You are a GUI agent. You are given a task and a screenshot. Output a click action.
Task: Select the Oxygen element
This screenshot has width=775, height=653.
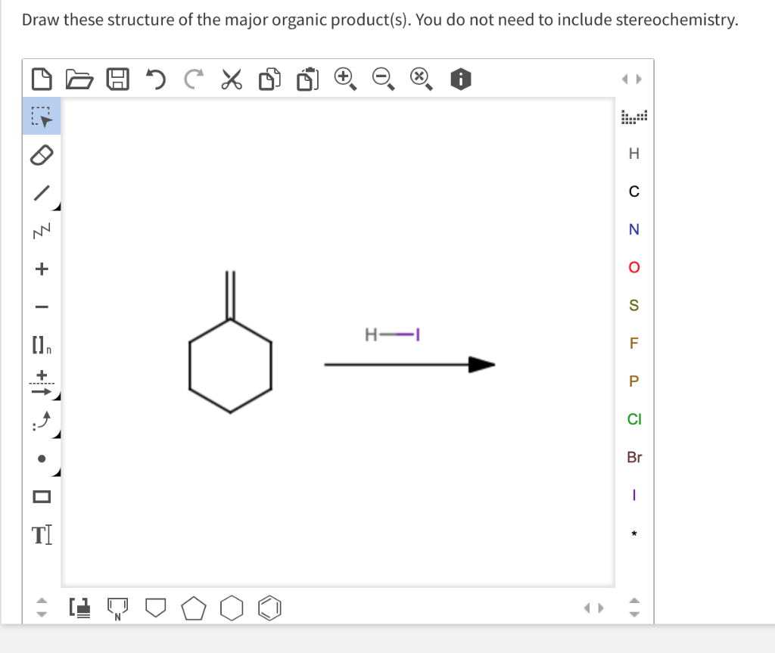click(634, 267)
